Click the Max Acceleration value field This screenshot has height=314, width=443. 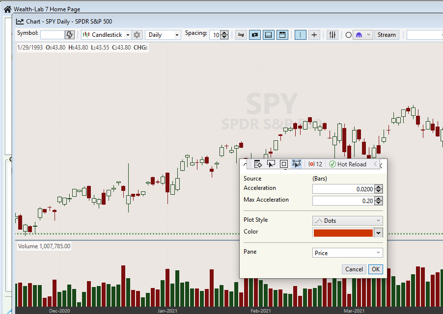tap(343, 201)
